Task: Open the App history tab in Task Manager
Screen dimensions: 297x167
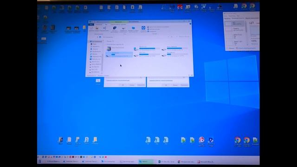Action: (x=252, y=19)
